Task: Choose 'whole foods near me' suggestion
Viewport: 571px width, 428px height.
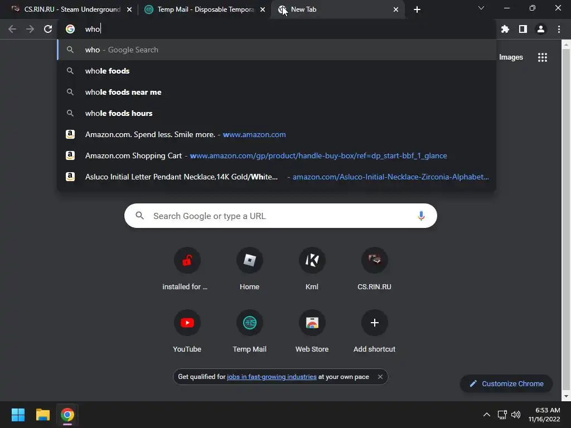Action: pyautogui.click(x=277, y=92)
